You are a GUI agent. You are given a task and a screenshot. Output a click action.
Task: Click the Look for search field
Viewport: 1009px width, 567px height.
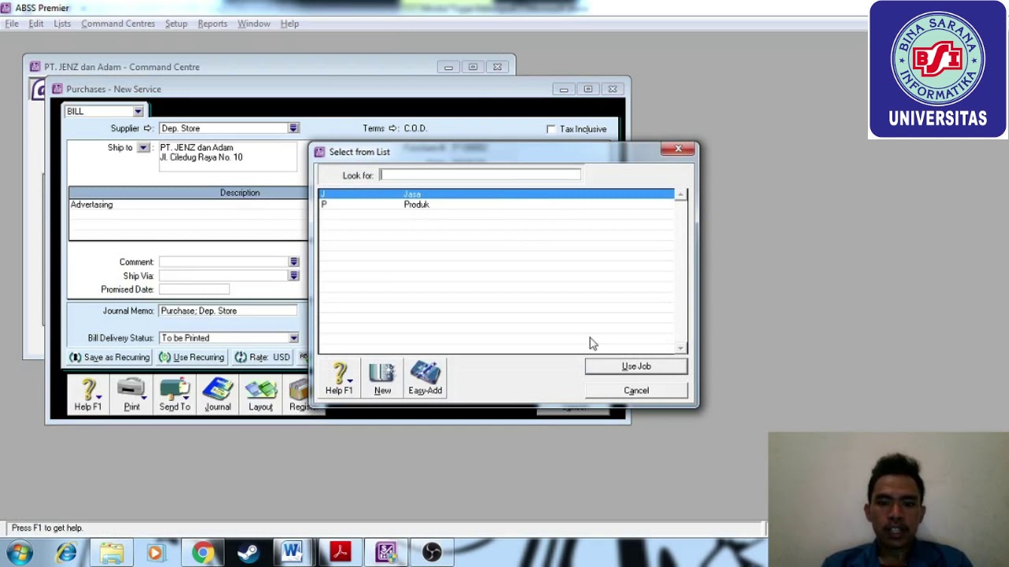click(x=480, y=175)
